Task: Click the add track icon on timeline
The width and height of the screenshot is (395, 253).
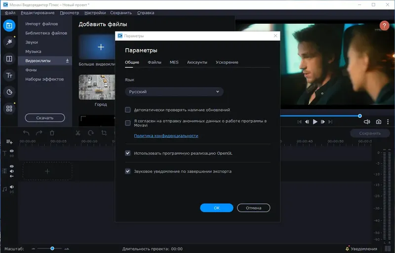Action: 9,142
